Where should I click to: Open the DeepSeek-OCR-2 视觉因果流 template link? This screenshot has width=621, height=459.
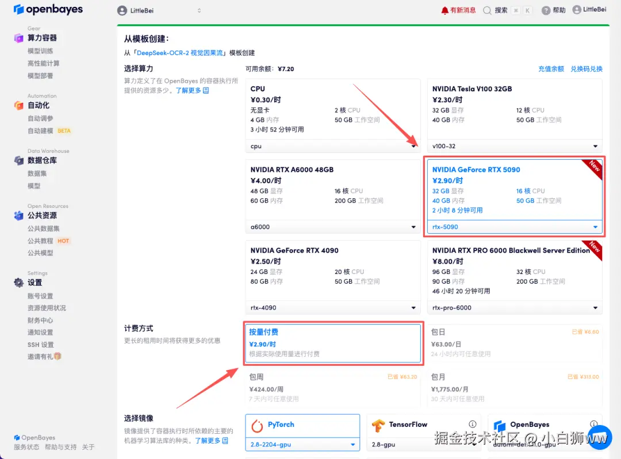coord(179,53)
